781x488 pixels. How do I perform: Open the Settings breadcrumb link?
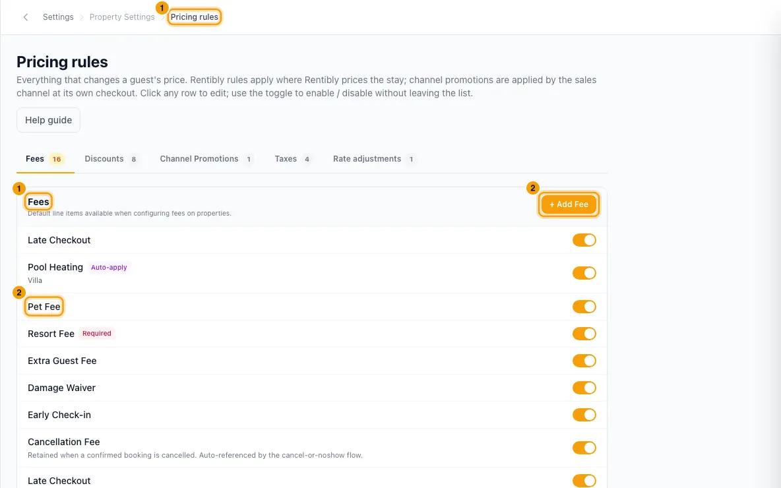(x=58, y=17)
